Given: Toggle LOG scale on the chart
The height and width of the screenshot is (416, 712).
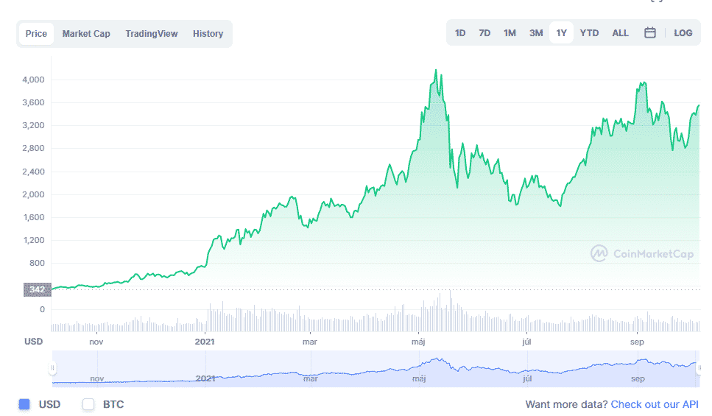Looking at the screenshot, I should [683, 33].
